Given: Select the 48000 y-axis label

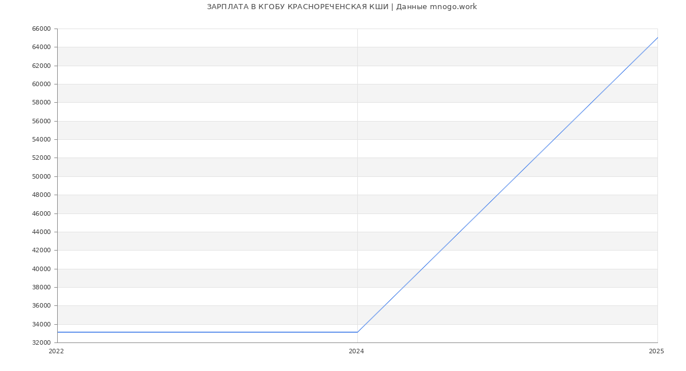Looking at the screenshot, I should 42,195.
